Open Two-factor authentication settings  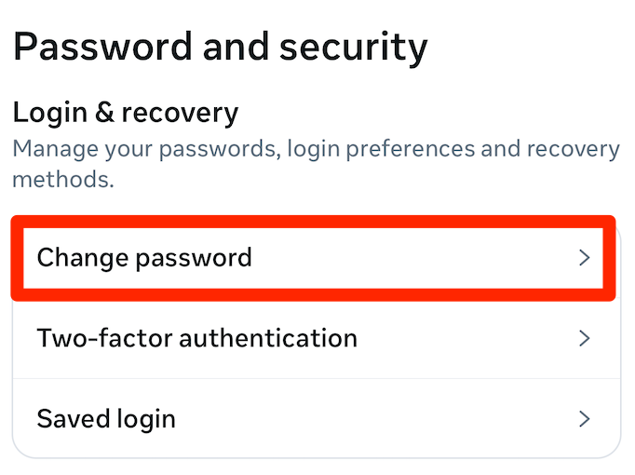pyautogui.click(x=196, y=338)
